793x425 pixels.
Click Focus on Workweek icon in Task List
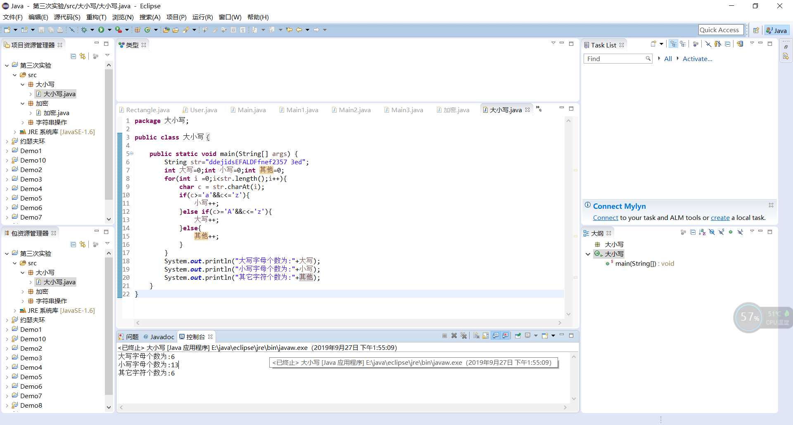click(696, 44)
